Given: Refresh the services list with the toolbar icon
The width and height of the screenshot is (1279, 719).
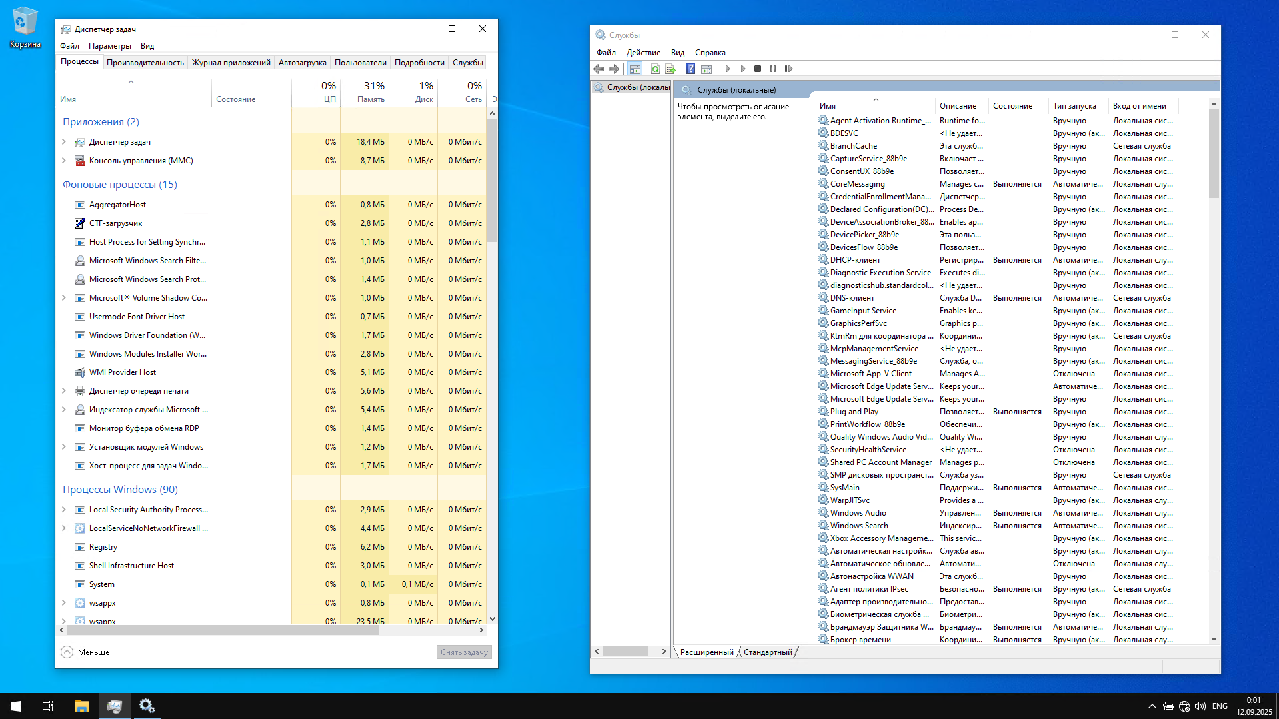Looking at the screenshot, I should 656,69.
